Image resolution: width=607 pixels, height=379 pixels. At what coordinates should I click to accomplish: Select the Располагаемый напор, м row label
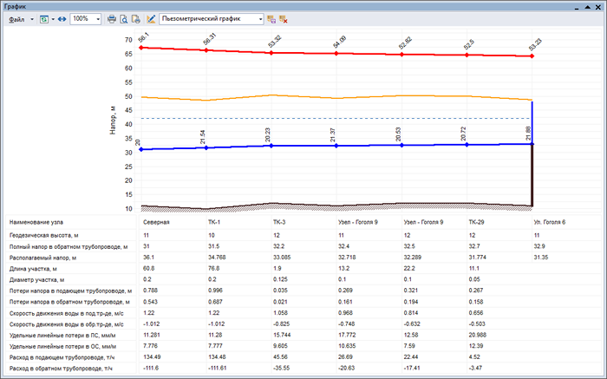click(x=42, y=258)
